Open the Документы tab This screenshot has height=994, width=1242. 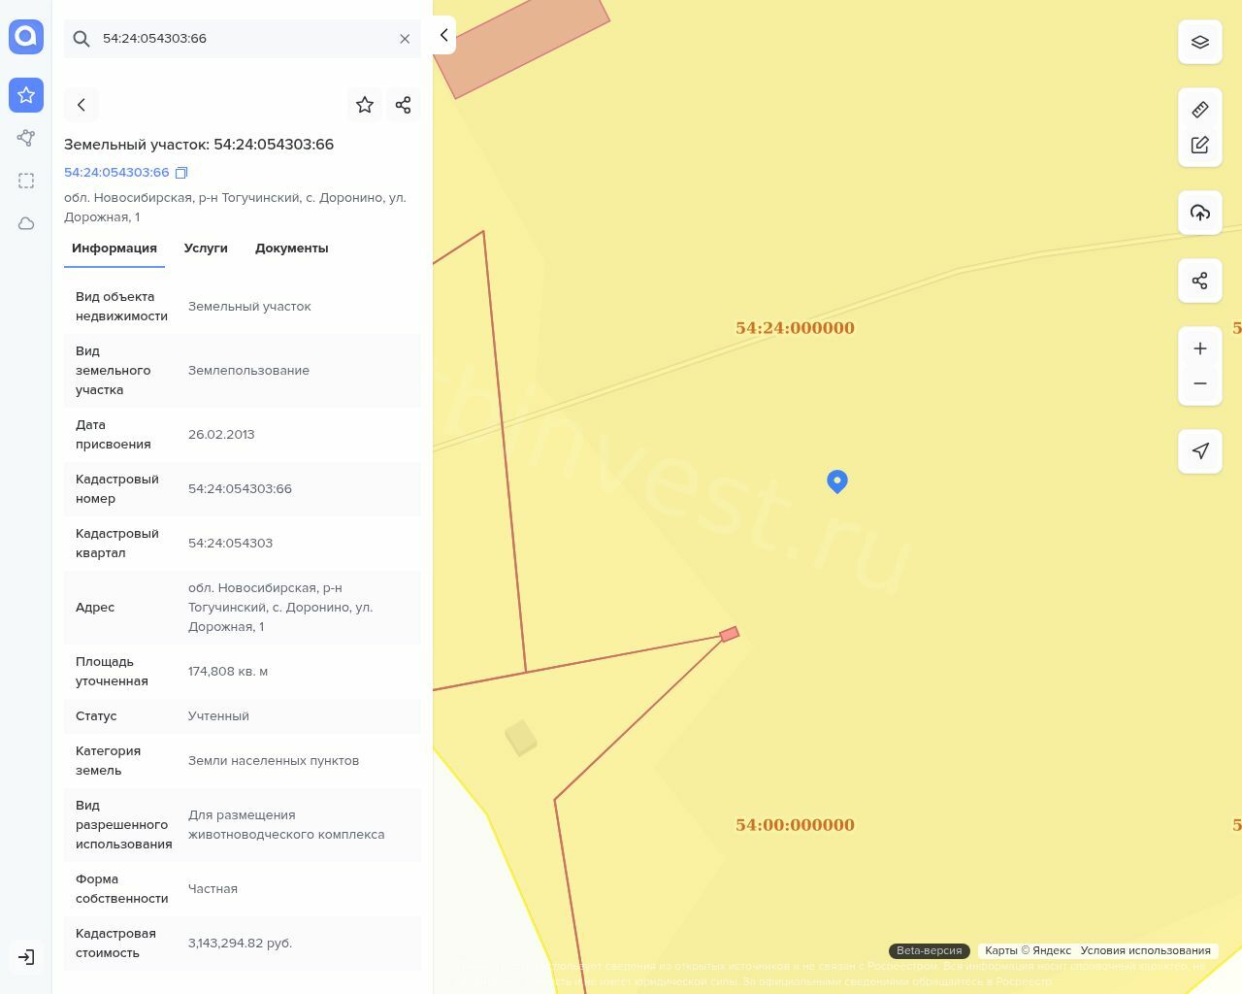(x=291, y=248)
